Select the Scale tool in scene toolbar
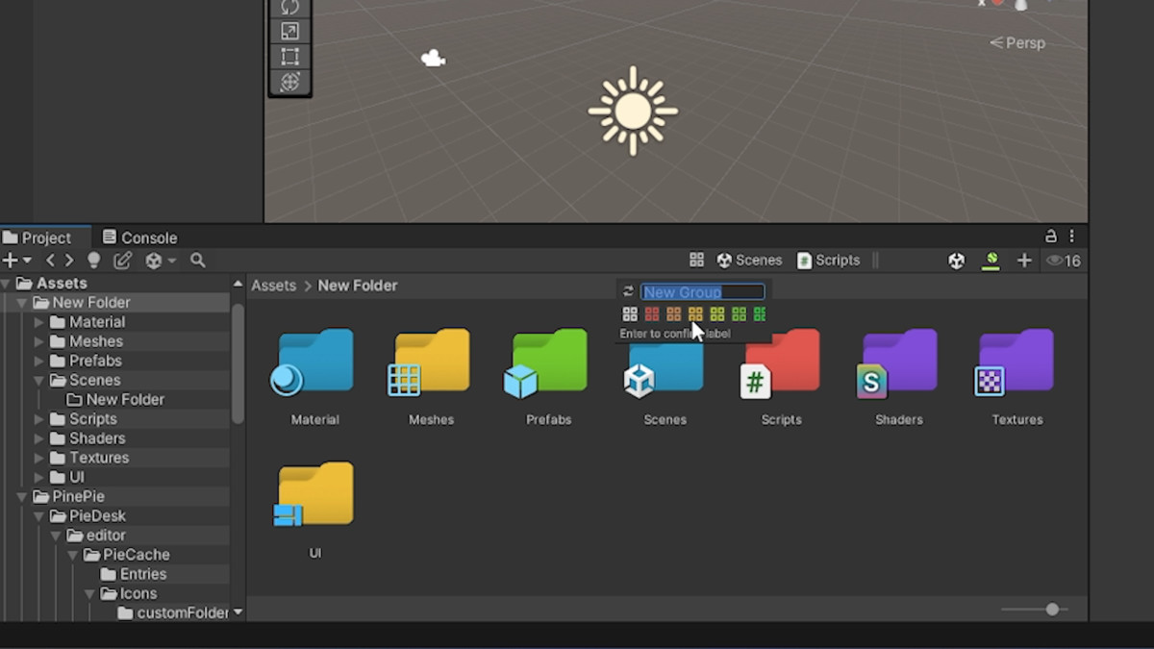 click(289, 31)
